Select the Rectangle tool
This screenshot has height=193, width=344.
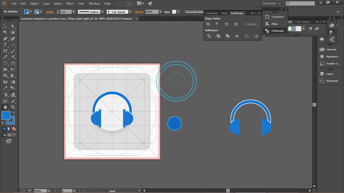click(x=5, y=51)
